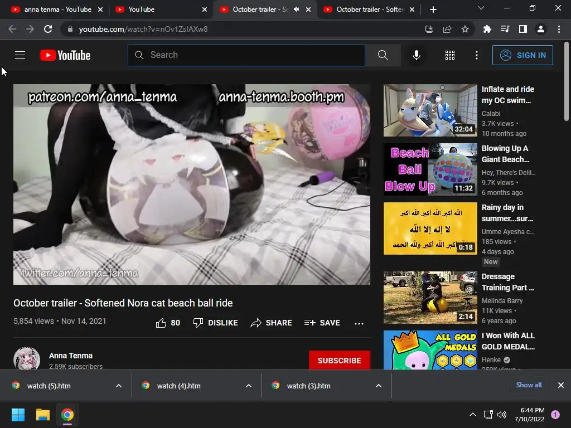Open 'I Won With ALL GOLD MEDALS' thumbnail
The width and height of the screenshot is (571, 428).
430,350
